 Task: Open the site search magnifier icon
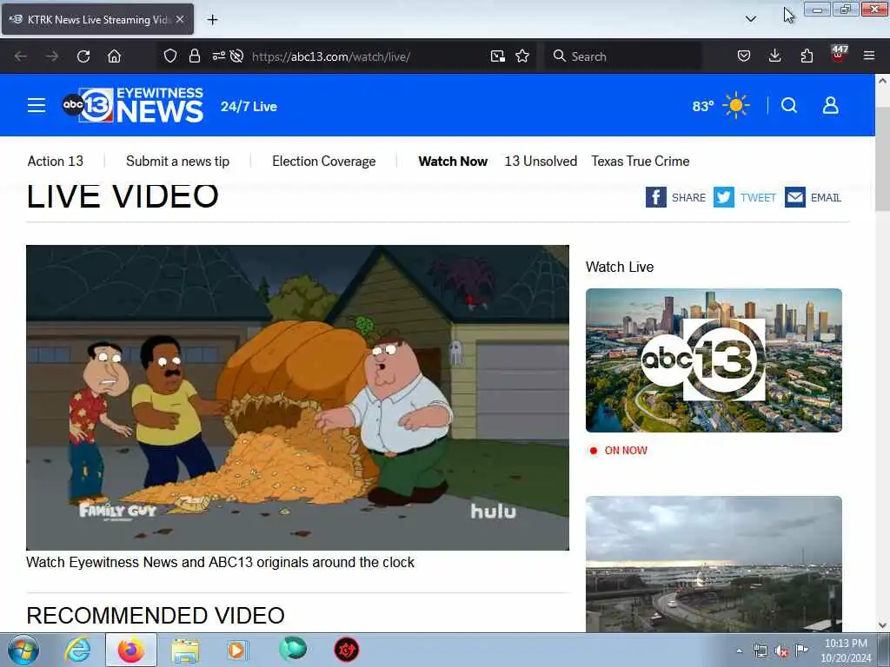point(789,105)
